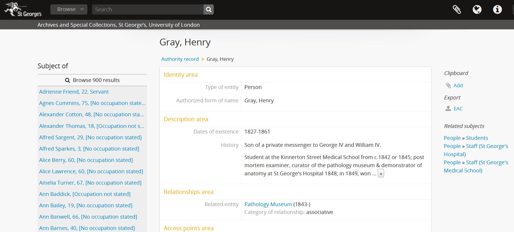Open the Pathology Museum related entity
Screen dimensions: 514x232
[x=268, y=204]
